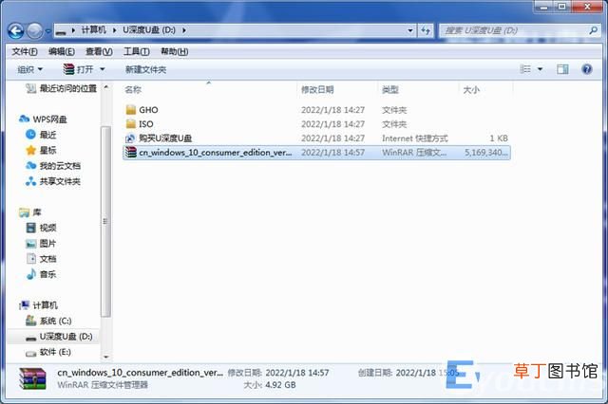Open 我的云文档 in sidebar
Viewport: 608px width, 404px height.
53,166
